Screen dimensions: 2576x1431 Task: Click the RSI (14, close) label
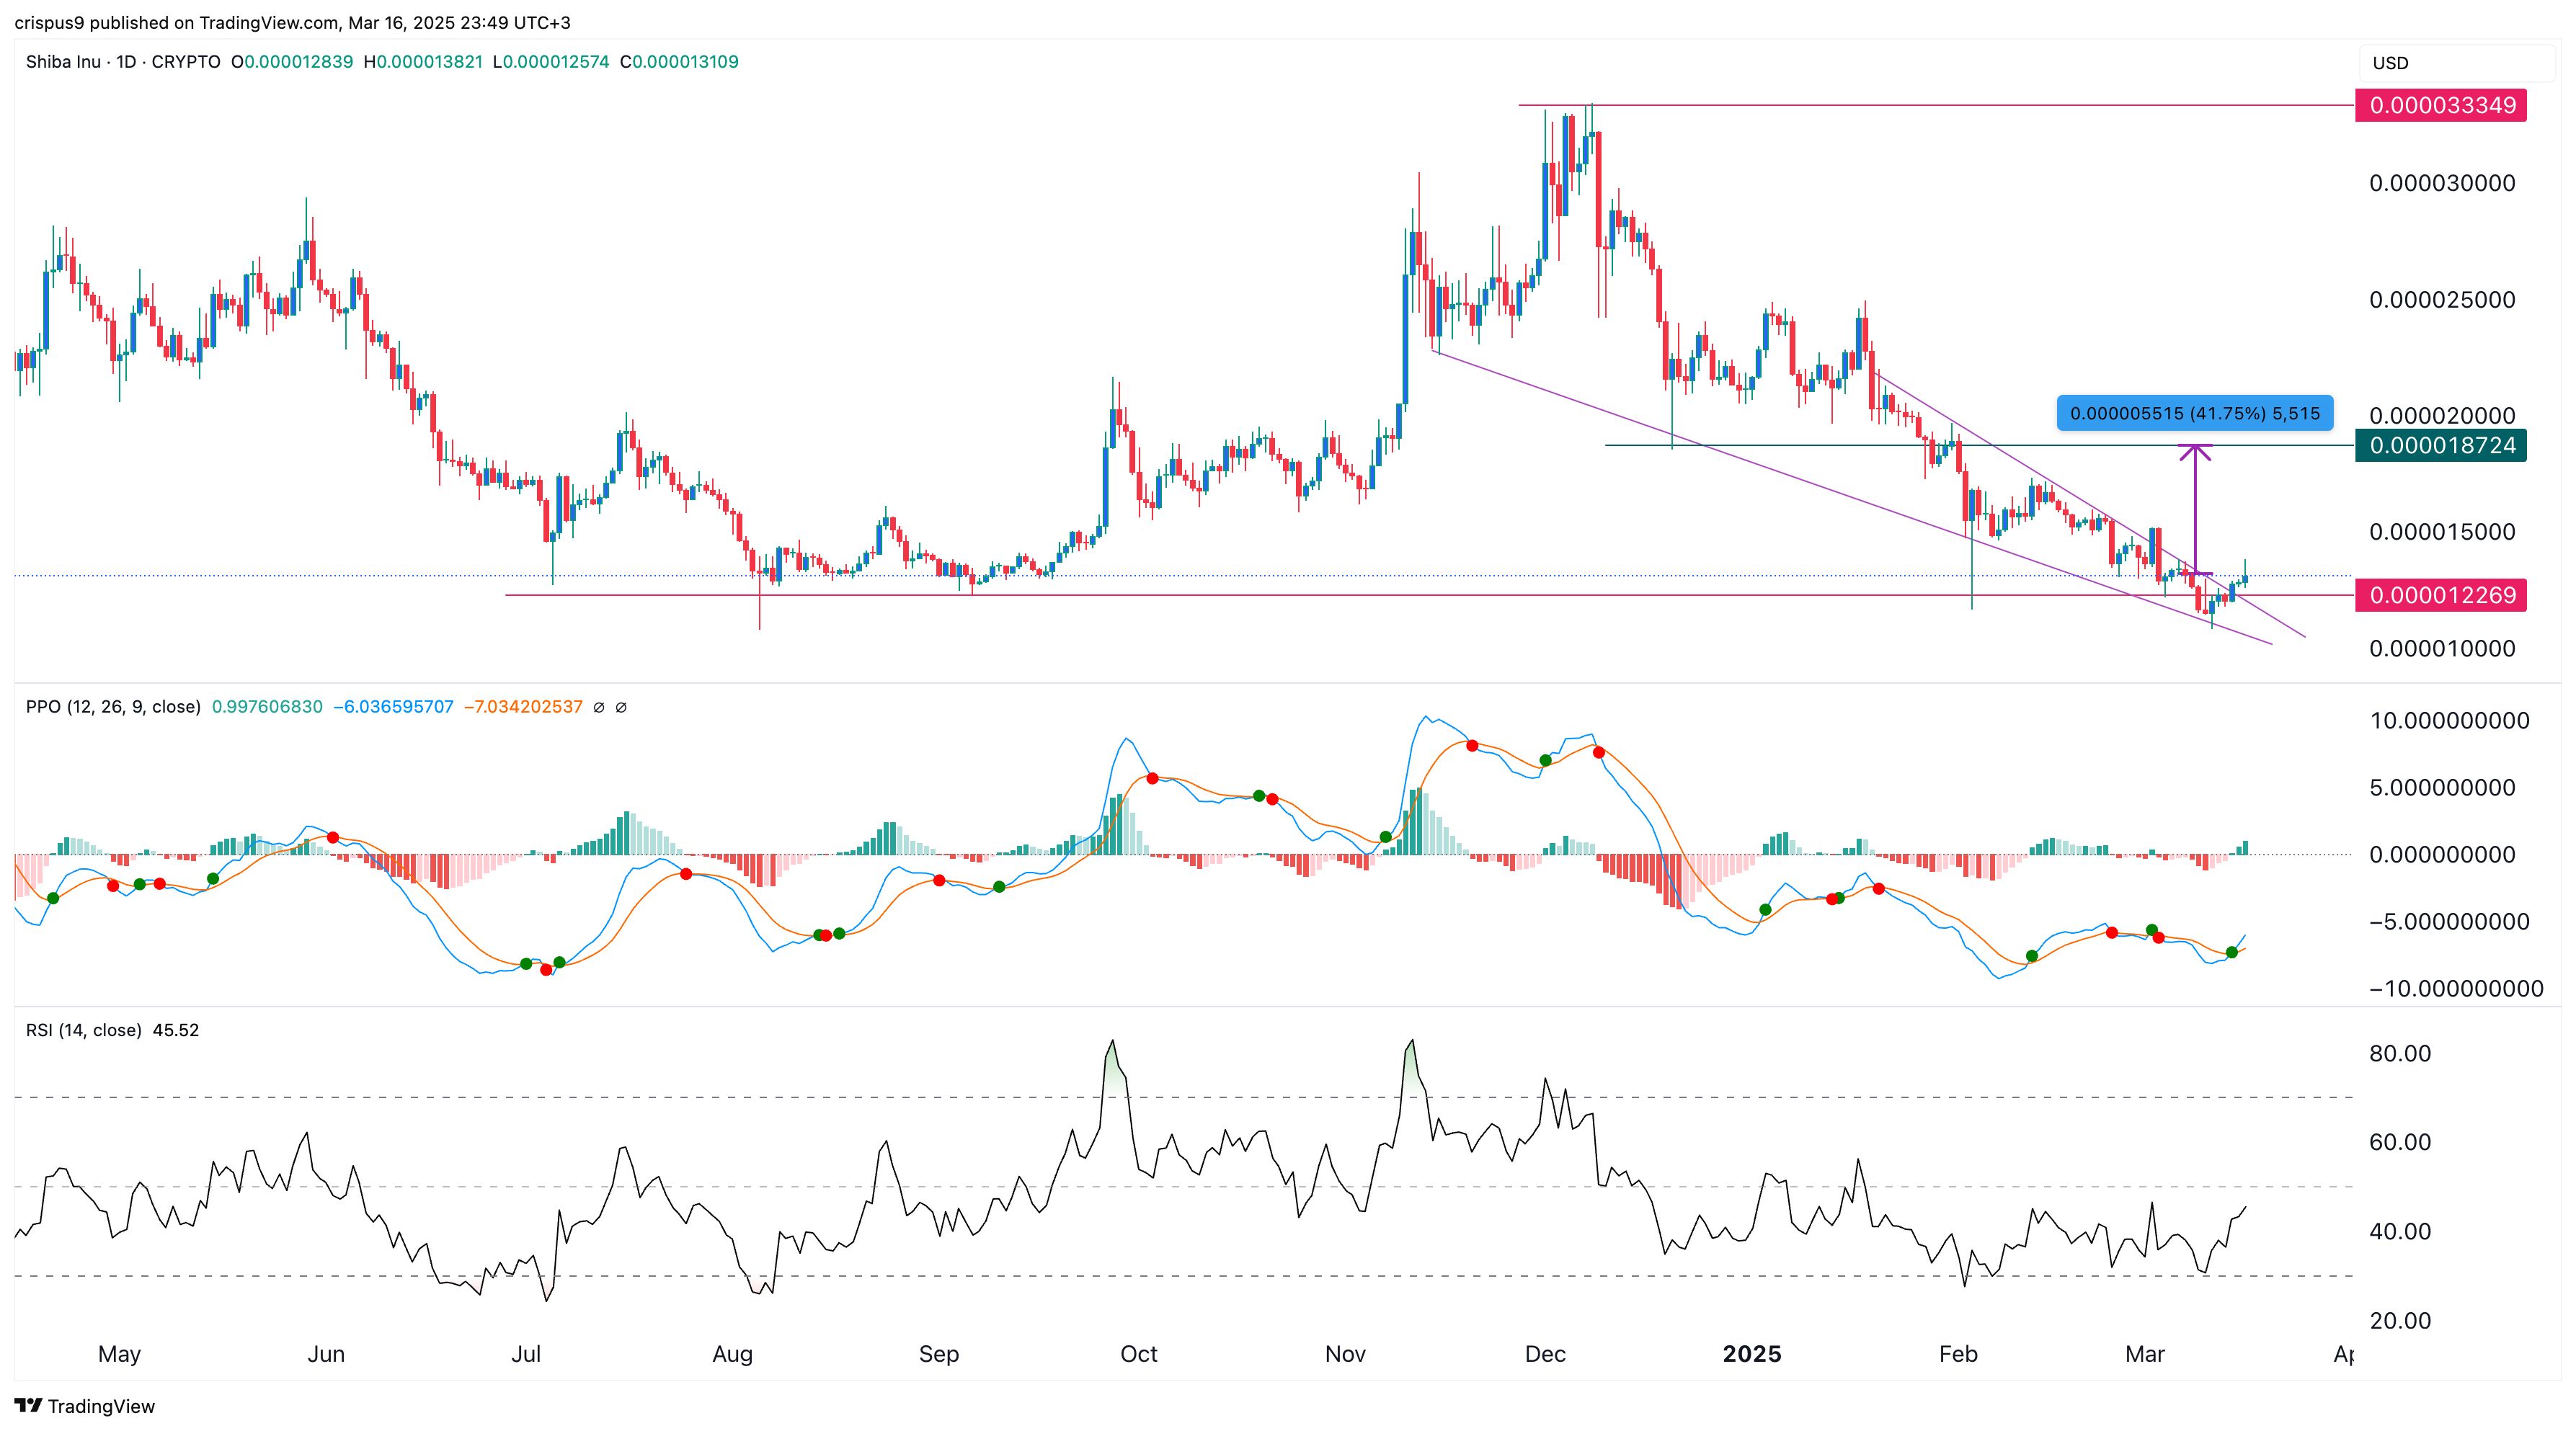point(83,1030)
